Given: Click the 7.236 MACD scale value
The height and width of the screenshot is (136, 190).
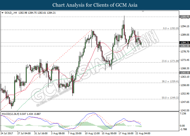Looking at the screenshot, I should click(x=183, y=113).
